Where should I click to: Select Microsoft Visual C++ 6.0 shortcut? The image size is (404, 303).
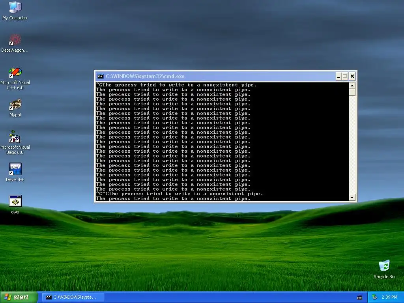15,79
